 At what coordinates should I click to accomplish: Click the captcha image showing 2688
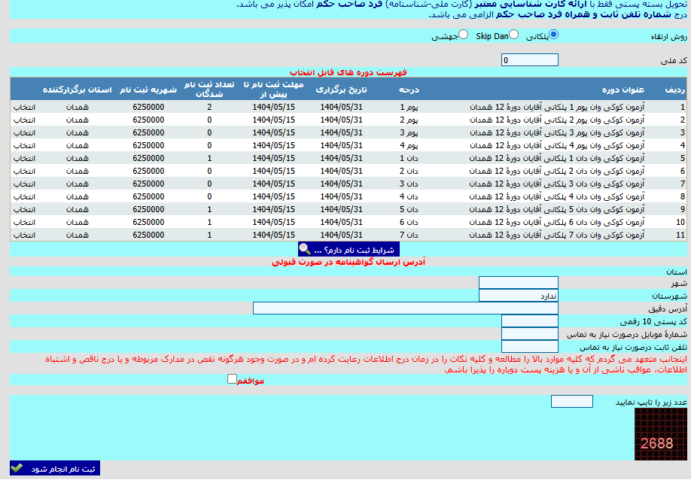pyautogui.click(x=661, y=434)
